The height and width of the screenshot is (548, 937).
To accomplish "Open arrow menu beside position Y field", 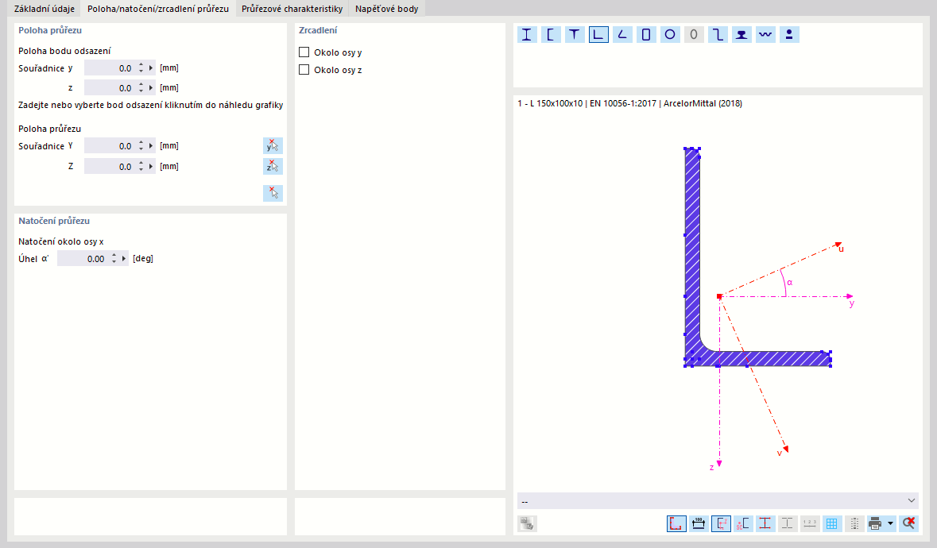I will tap(151, 145).
